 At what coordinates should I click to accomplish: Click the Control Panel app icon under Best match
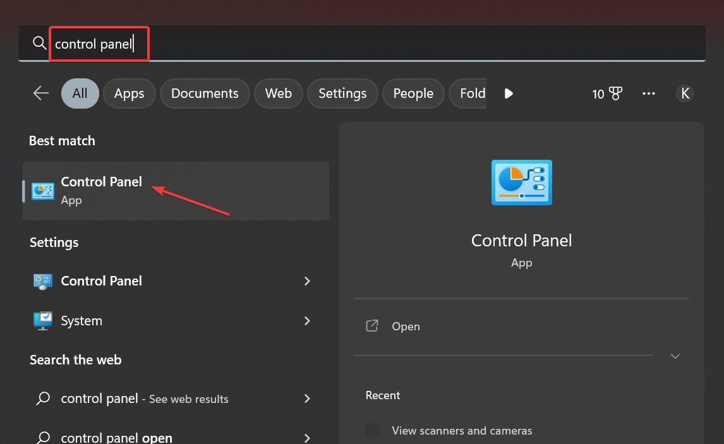[x=42, y=191]
